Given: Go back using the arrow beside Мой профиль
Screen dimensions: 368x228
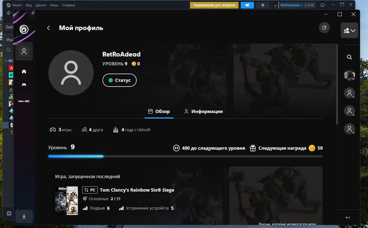Looking at the screenshot, I should pyautogui.click(x=49, y=28).
